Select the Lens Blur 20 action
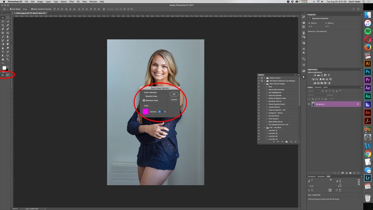The image size is (373, 210). [x=273, y=133]
